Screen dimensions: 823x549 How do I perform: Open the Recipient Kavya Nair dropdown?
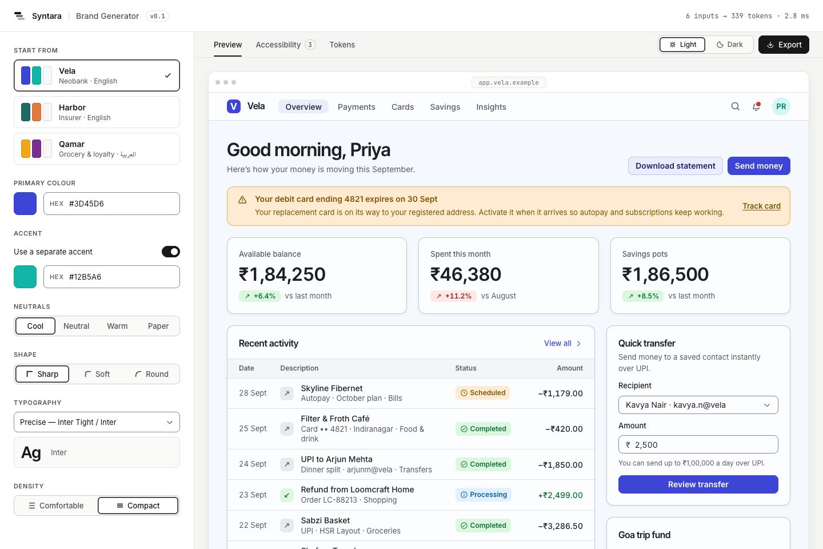coord(698,405)
